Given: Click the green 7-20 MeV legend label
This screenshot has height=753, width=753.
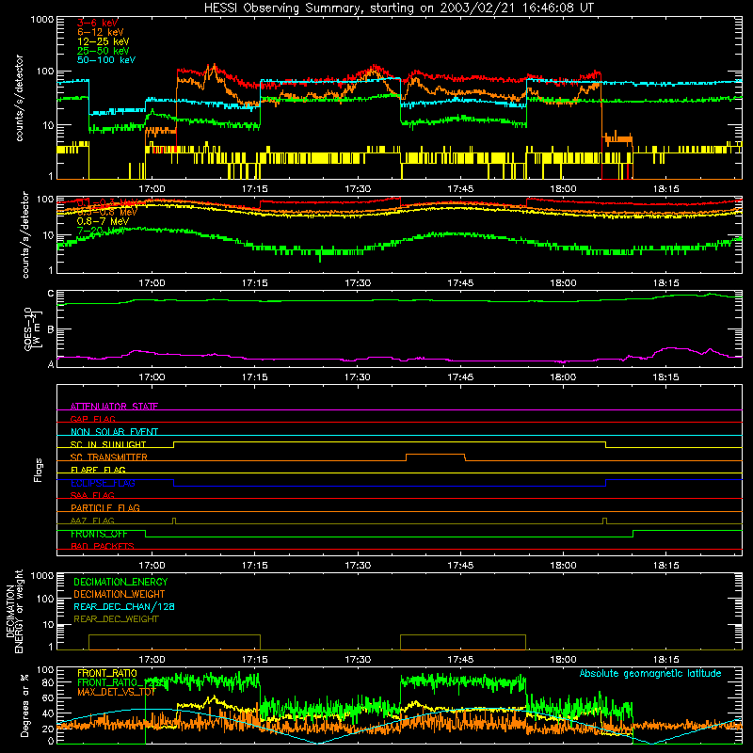Looking at the screenshot, I should 101,231.
